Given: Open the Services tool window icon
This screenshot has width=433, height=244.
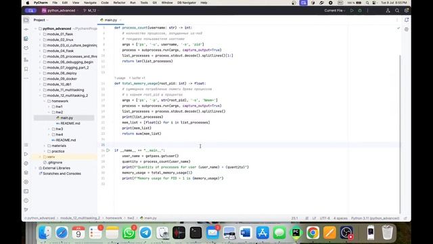Looking at the screenshot, I should coord(26,182).
